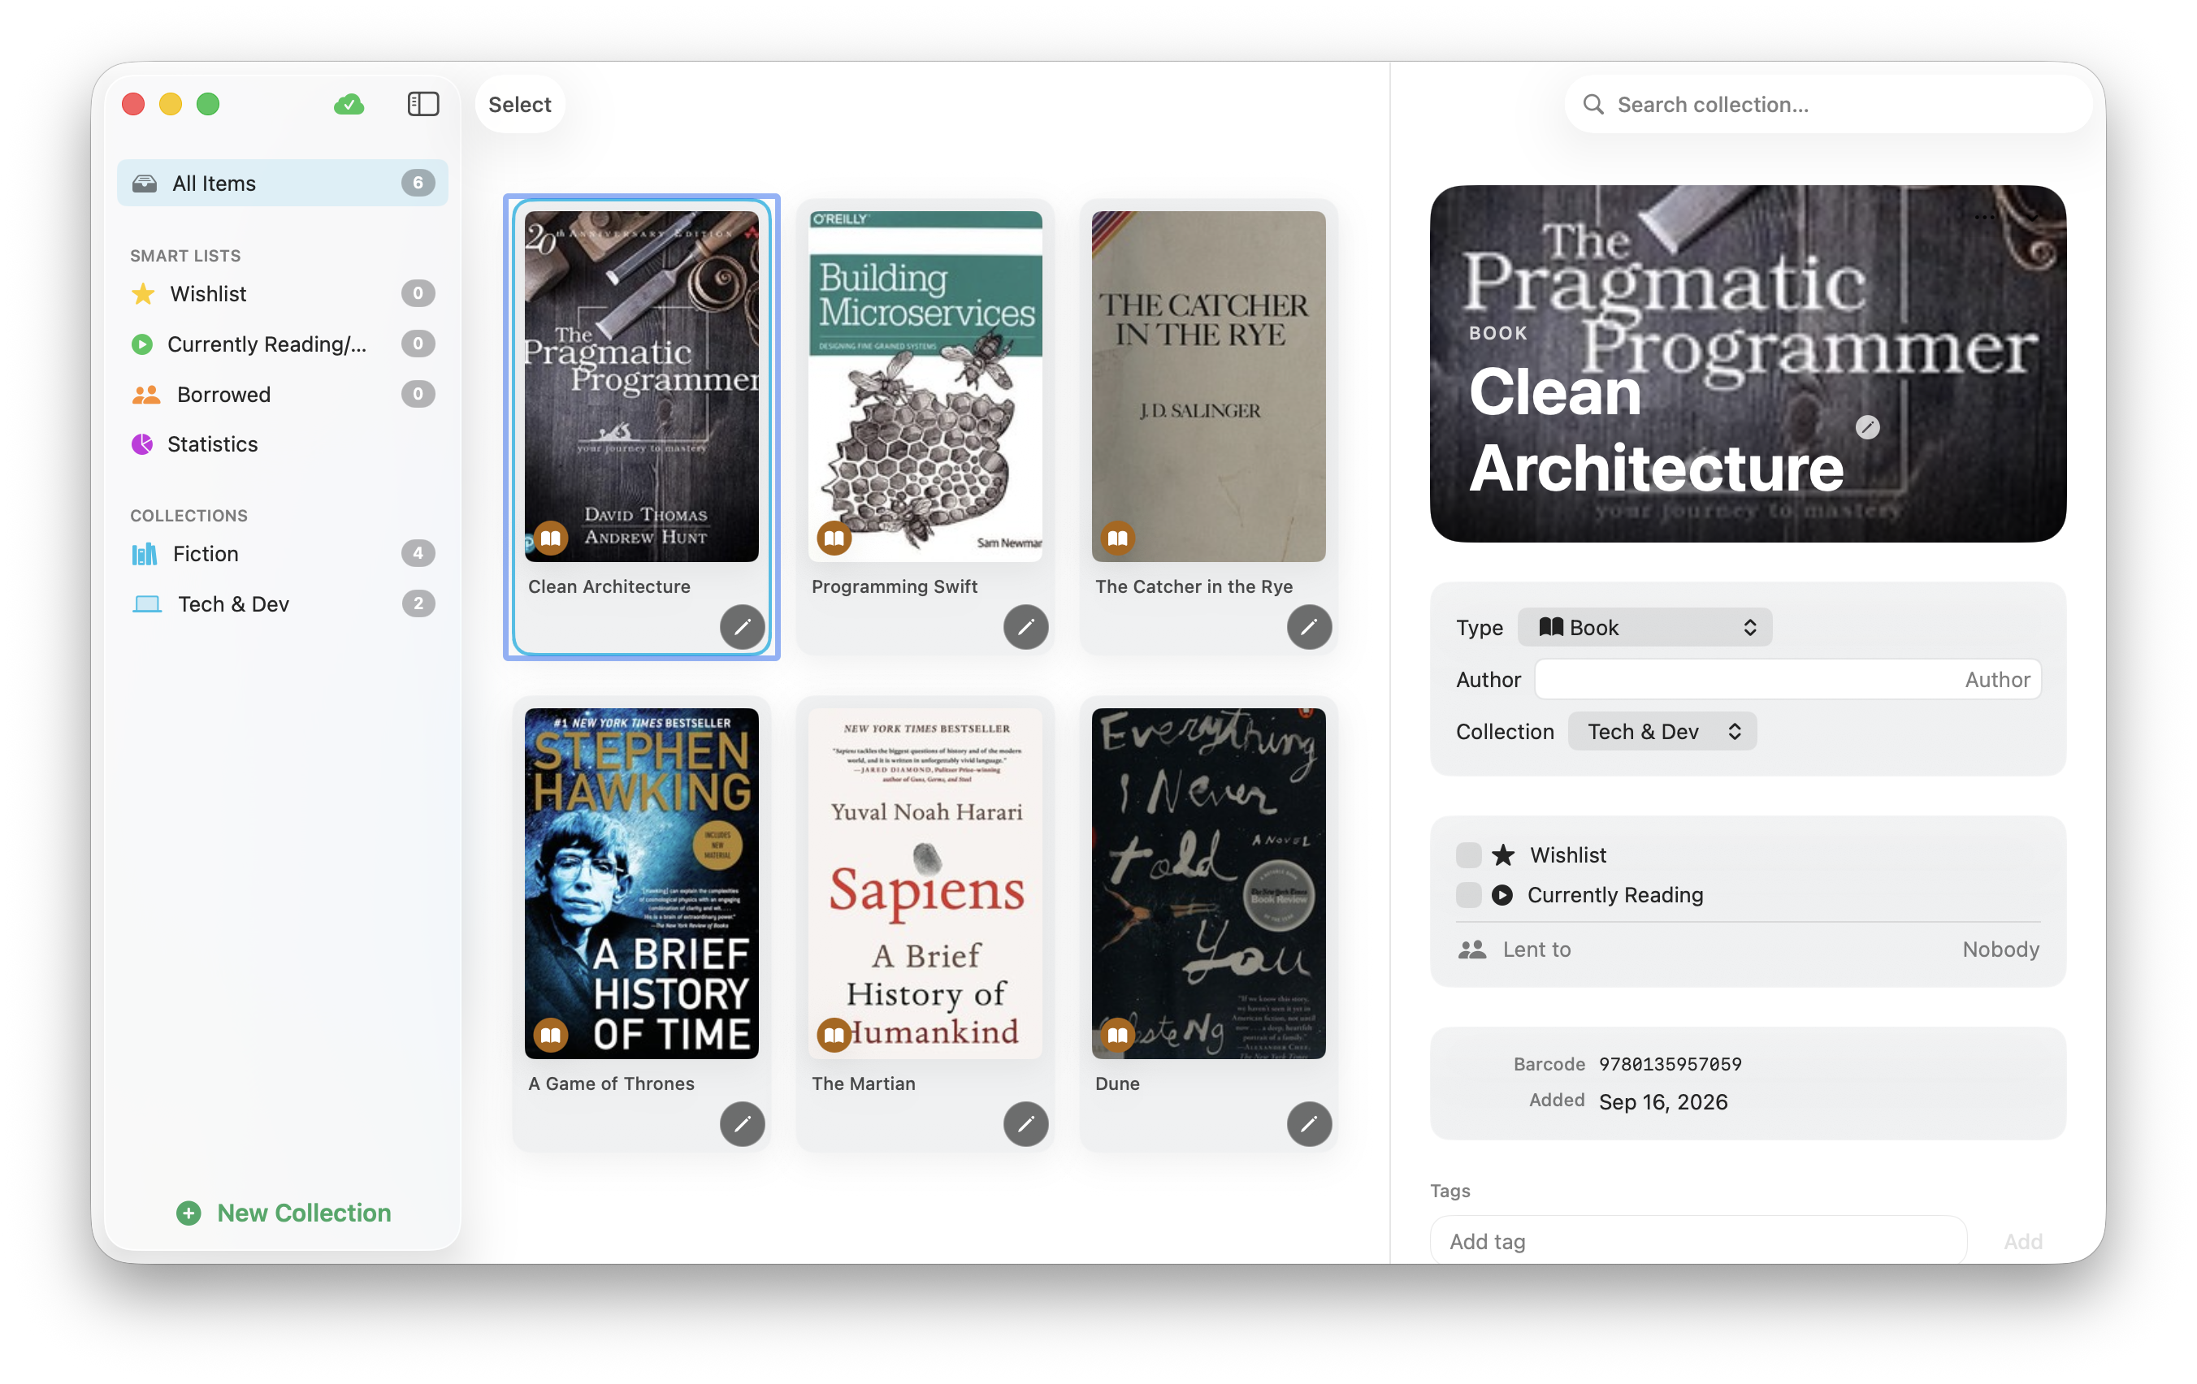Screen dimensions: 2197x1384
Task: Click the plus icon beside New Collection
Action: (x=188, y=1213)
